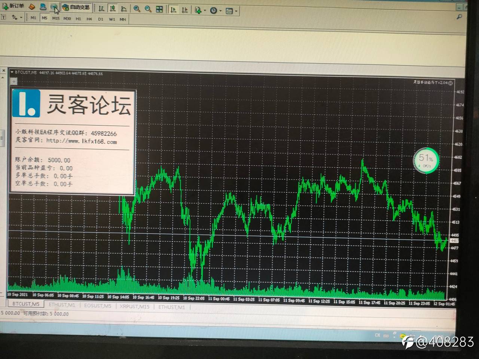
Task: Select the text label T drawing tool
Action: (4, 17)
